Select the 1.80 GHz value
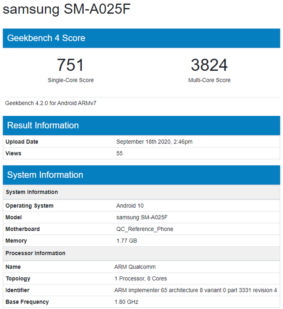 tap(126, 302)
